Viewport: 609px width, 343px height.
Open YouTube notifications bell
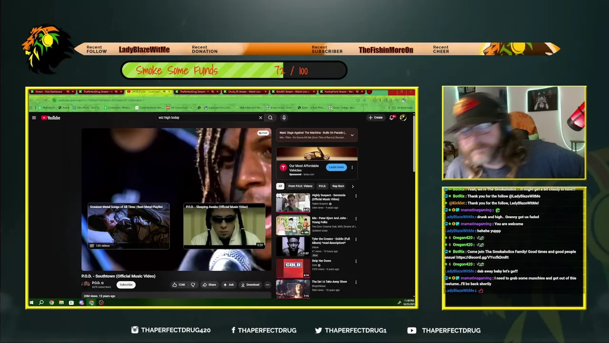click(392, 118)
